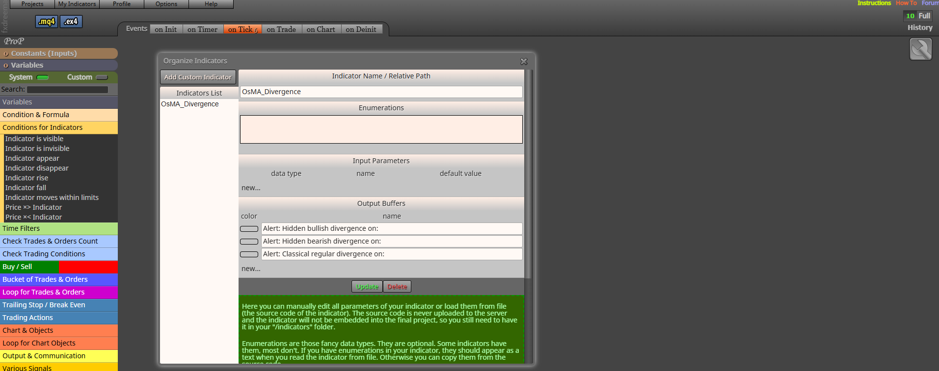Add new input parameter via new...
Screen dimensions: 939x371
[251, 188]
